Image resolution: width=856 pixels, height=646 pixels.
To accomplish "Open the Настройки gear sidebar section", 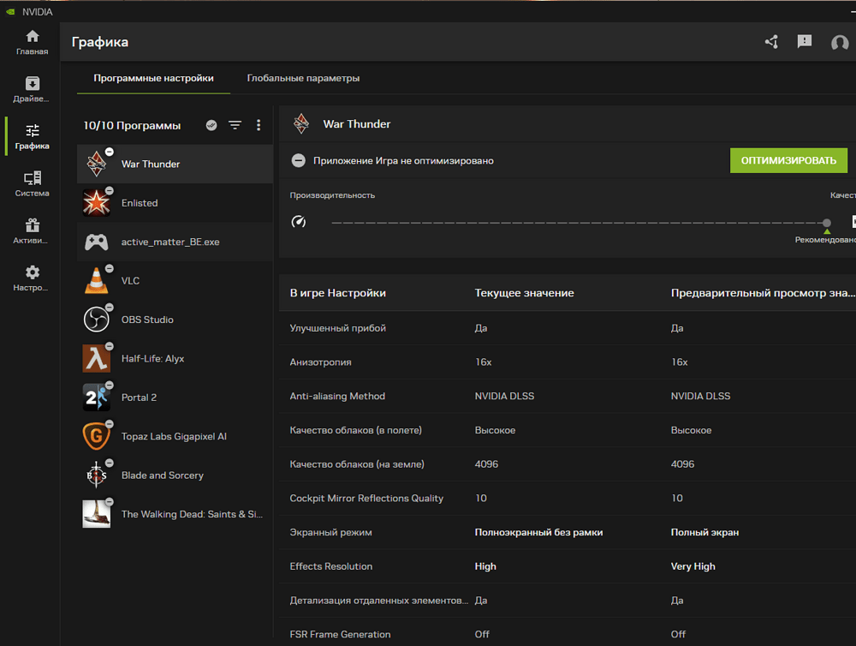I will pos(32,278).
